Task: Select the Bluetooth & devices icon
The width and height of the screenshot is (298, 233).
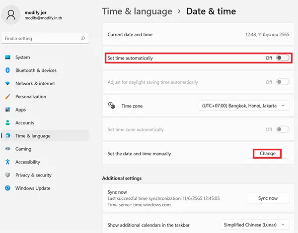Action: click(x=7, y=70)
